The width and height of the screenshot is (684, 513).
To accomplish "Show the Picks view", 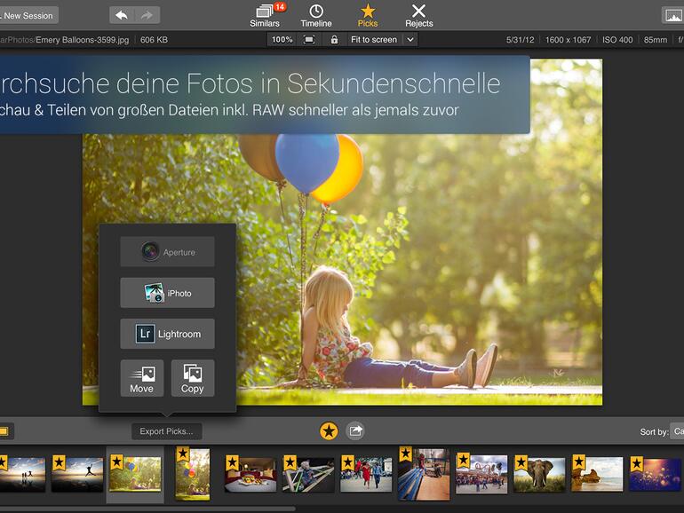I will point(368,15).
